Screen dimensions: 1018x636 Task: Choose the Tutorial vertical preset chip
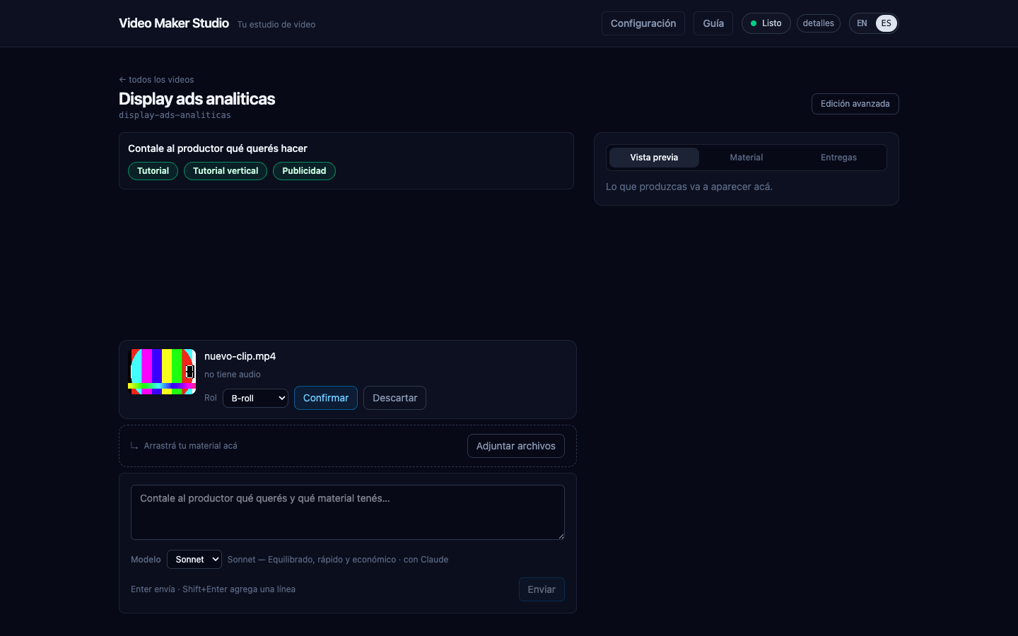226,171
